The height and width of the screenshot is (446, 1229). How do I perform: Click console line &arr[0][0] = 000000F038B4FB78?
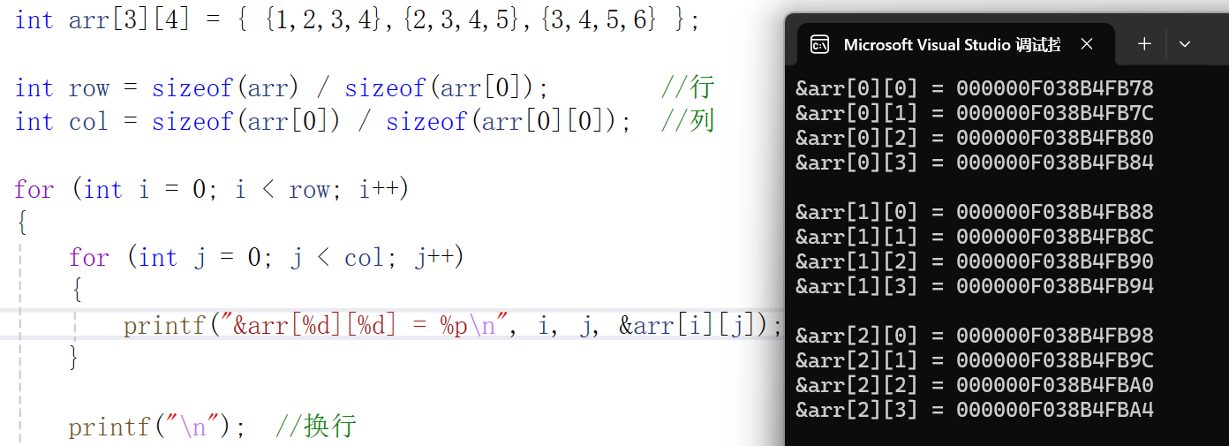[x=975, y=88]
